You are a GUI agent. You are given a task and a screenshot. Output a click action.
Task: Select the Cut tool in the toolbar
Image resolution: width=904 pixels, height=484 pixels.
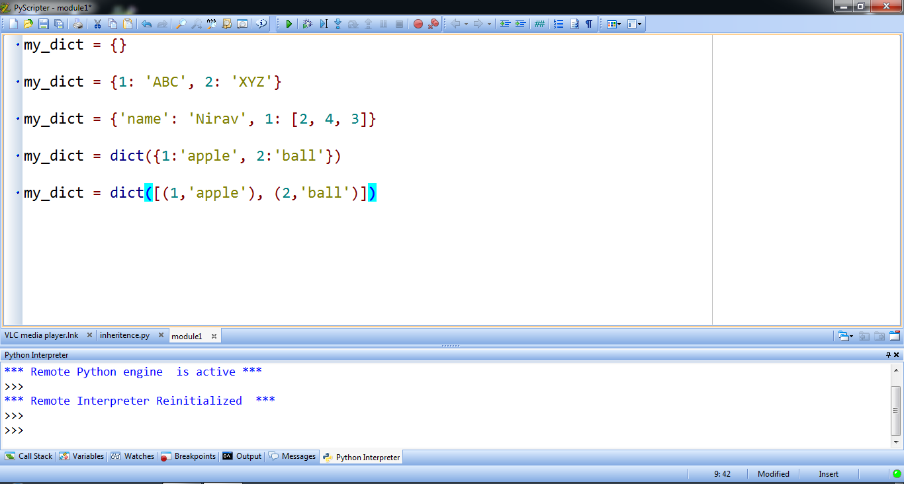click(x=97, y=24)
